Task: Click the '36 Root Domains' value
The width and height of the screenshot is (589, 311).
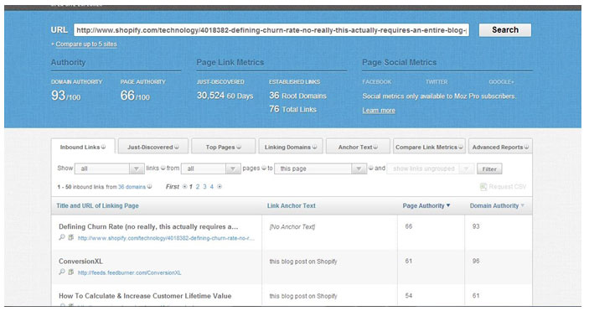Action: point(297,96)
